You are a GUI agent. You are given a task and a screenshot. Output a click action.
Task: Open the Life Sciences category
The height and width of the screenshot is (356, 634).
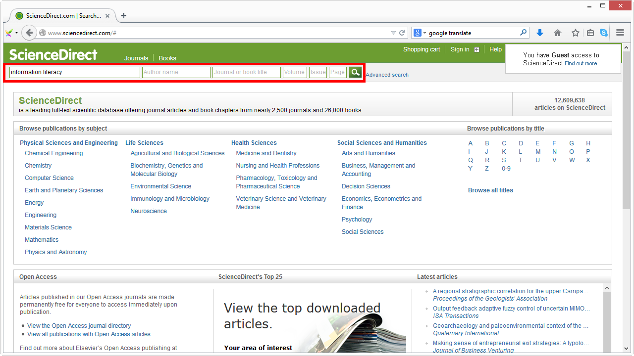(144, 143)
